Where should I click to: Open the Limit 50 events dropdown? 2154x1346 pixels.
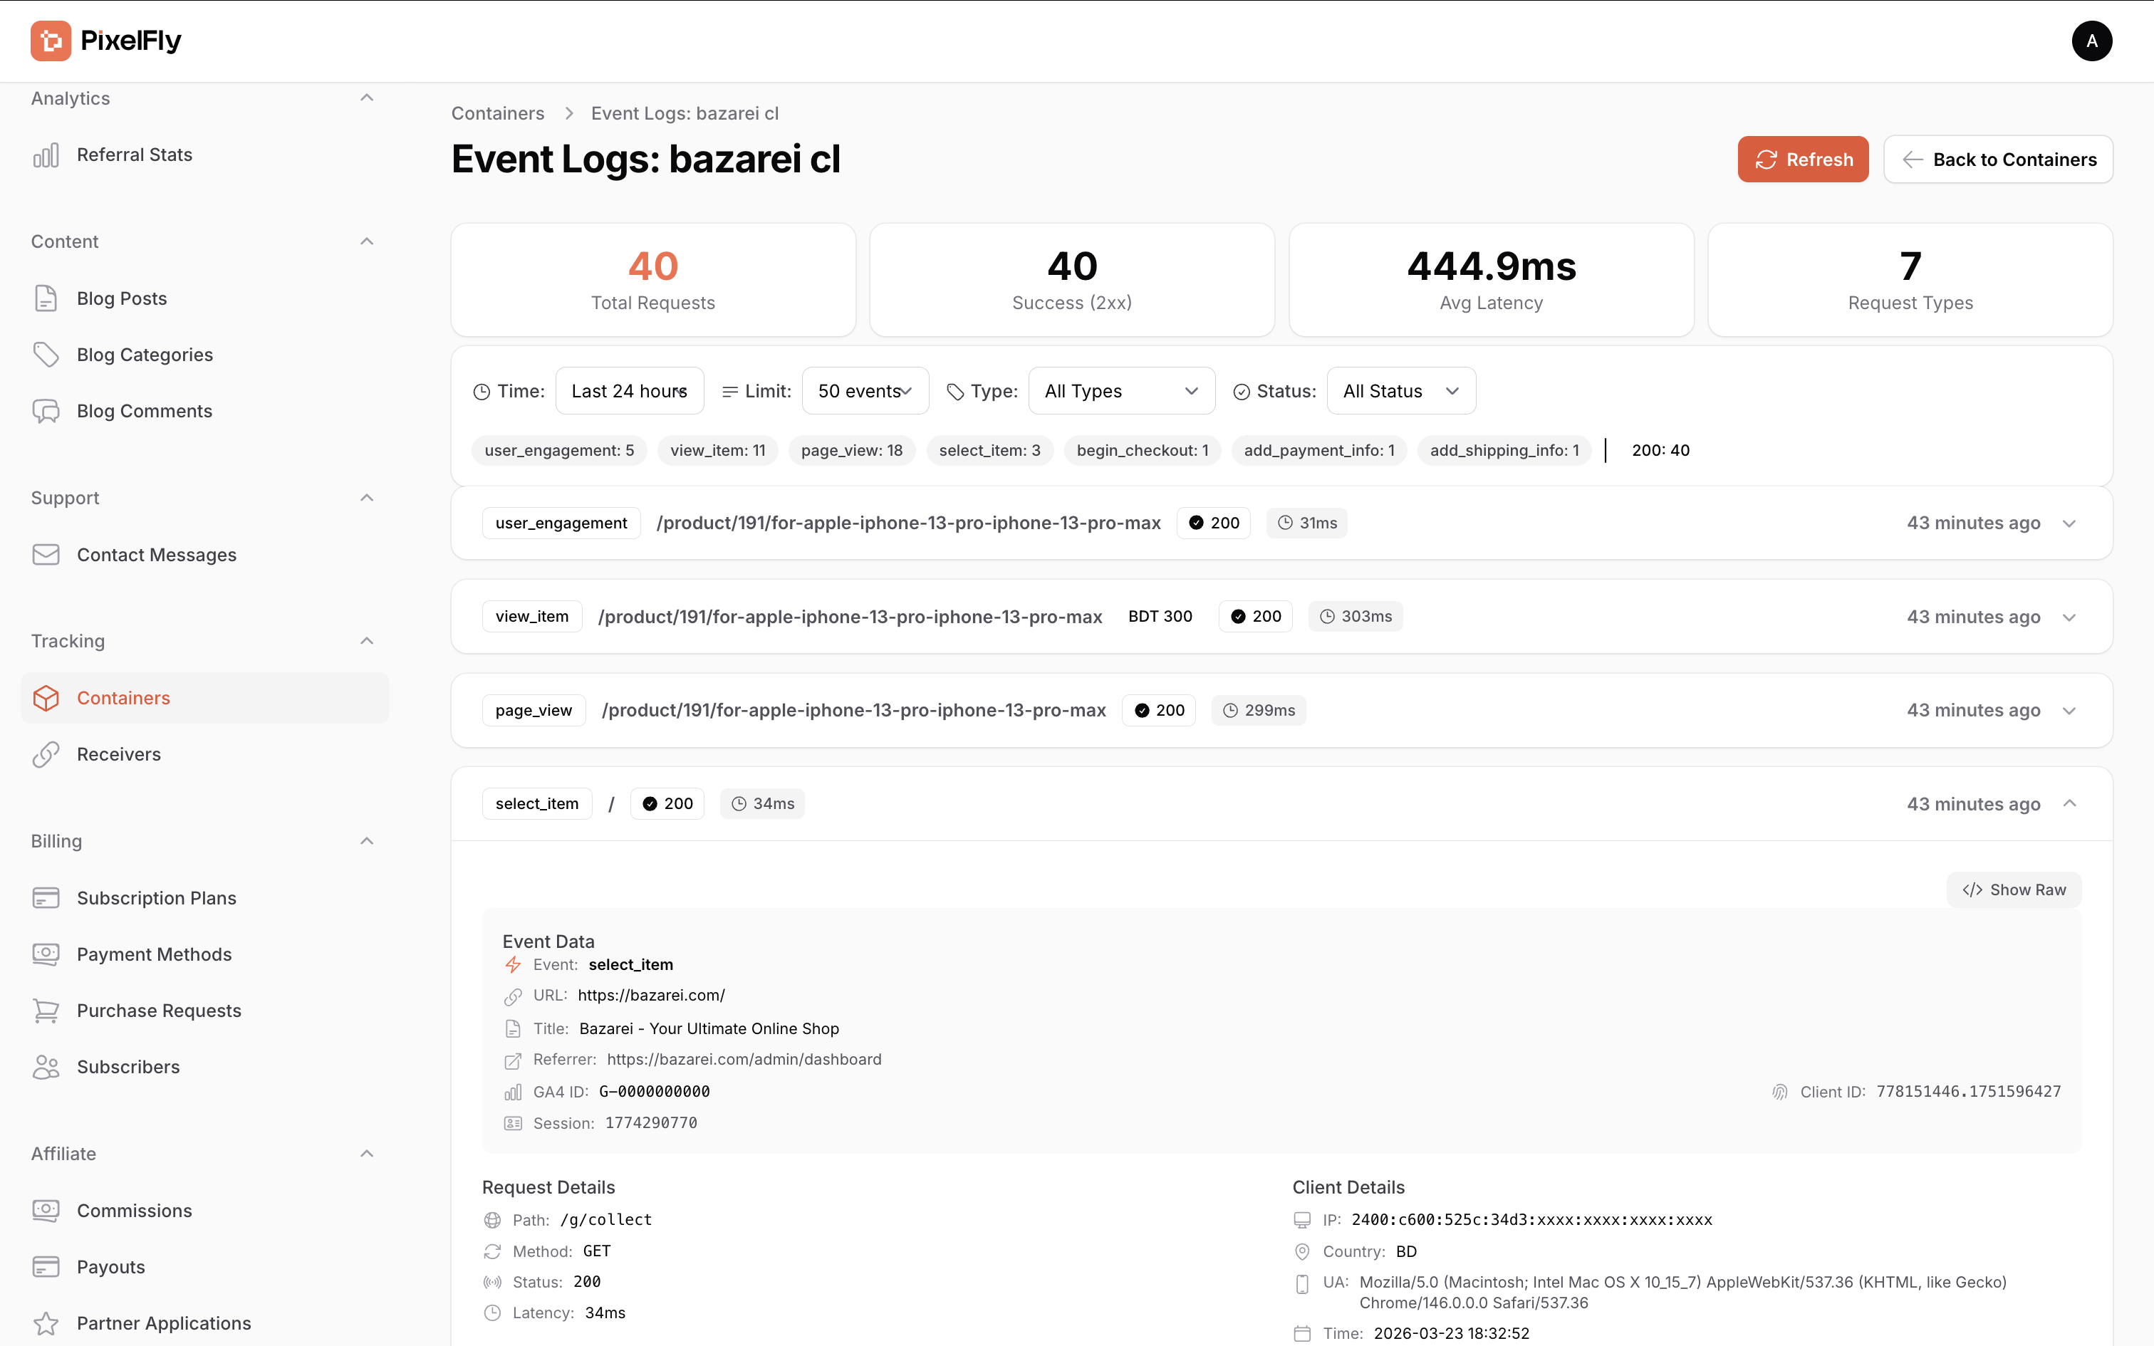(x=864, y=391)
